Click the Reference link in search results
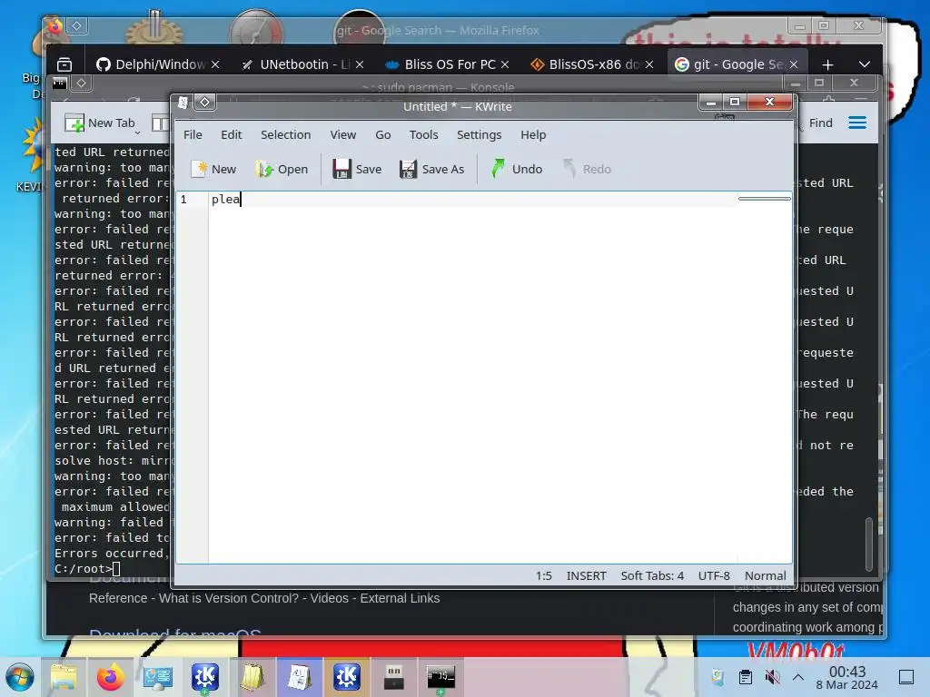This screenshot has width=930, height=697. (118, 598)
